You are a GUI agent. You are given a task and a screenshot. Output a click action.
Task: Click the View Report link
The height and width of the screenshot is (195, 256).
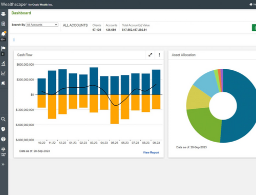pyautogui.click(x=151, y=152)
